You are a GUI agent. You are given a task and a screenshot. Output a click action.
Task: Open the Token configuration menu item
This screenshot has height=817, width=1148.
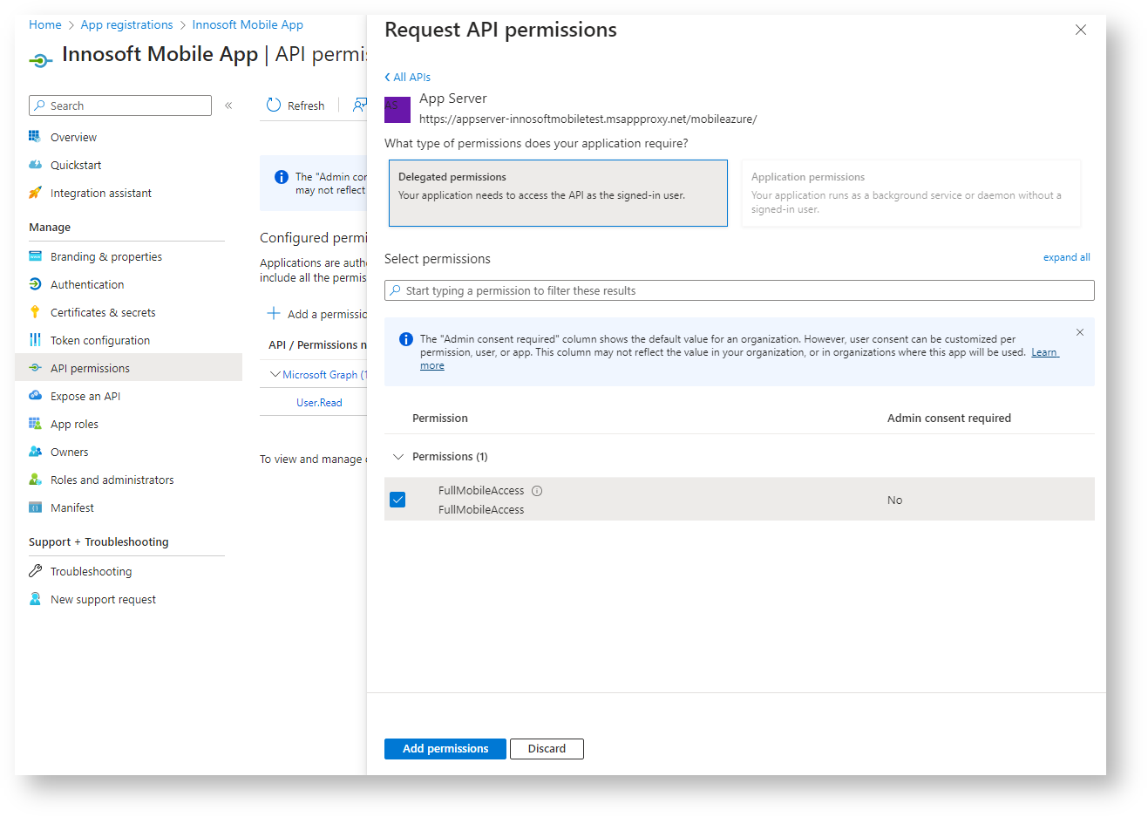[99, 340]
